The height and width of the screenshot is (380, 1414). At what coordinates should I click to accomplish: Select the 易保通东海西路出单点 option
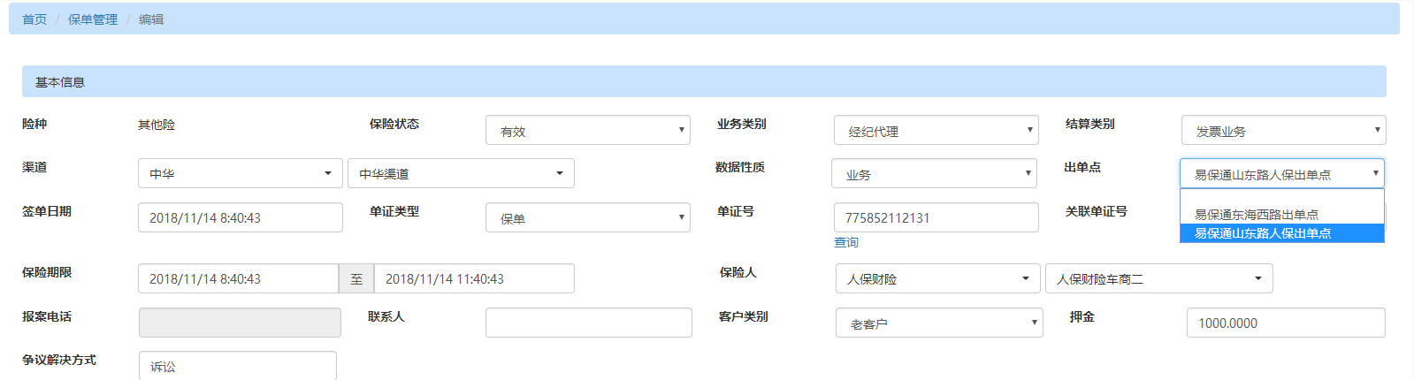click(1257, 215)
